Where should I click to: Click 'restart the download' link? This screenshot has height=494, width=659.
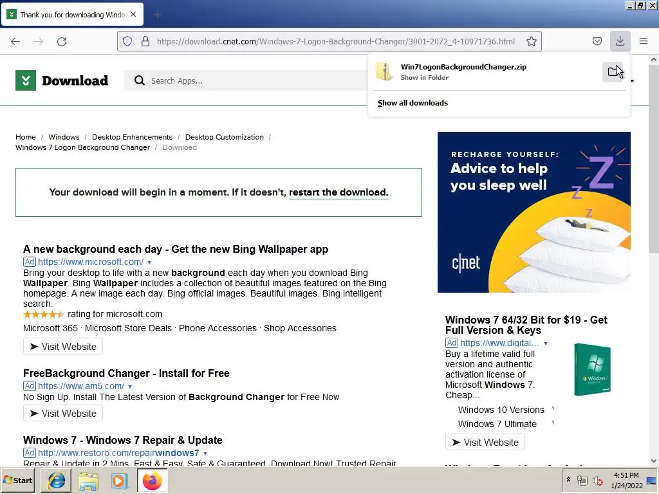(x=339, y=192)
